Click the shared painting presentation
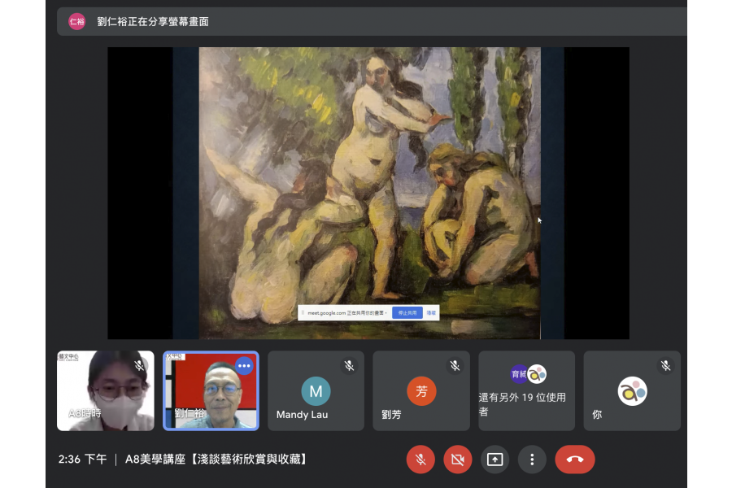 (x=368, y=193)
